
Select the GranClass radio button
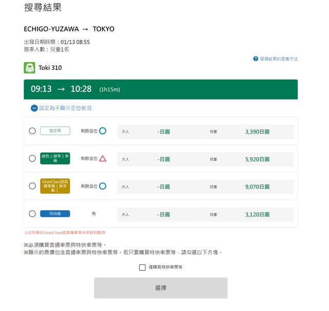[x=32, y=186]
